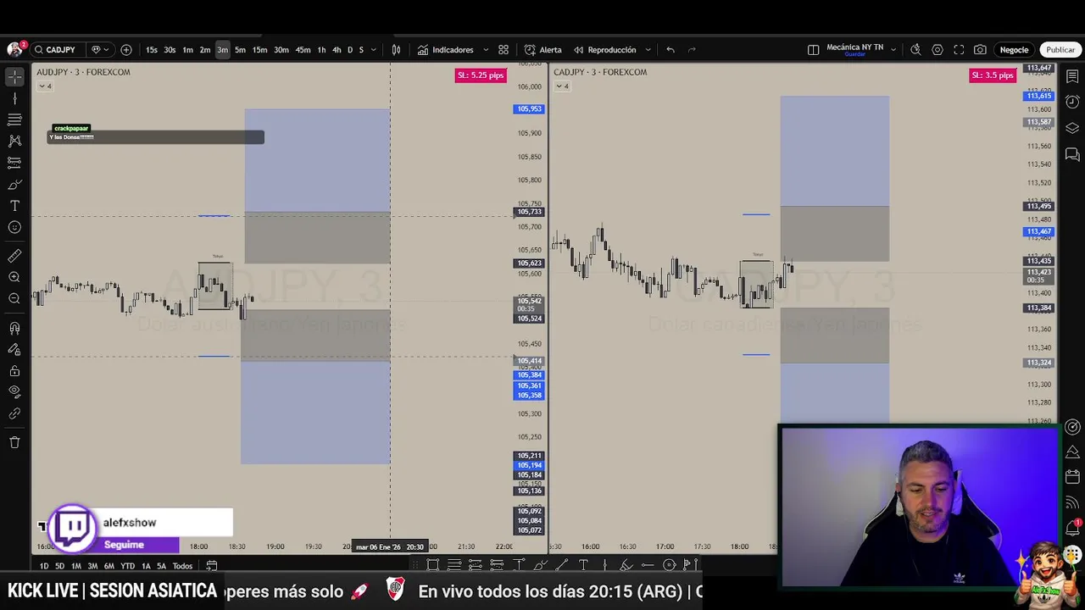
Task: Enter fullscreen mode
Action: 959,50
